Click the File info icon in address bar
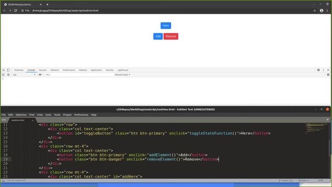 click(x=22, y=10)
